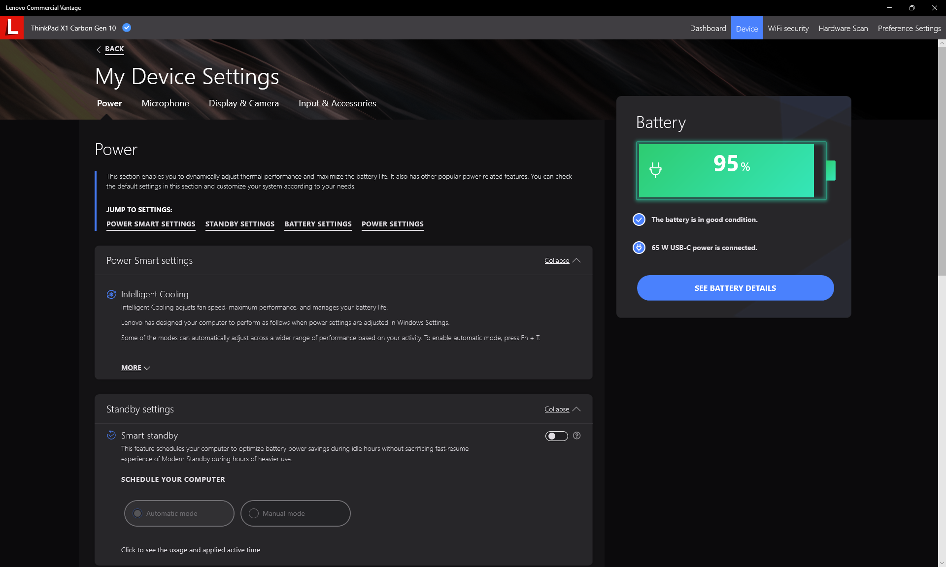Click the Smart standby clock icon
This screenshot has height=567, width=946.
click(111, 435)
